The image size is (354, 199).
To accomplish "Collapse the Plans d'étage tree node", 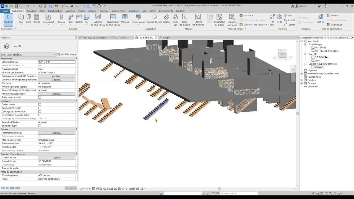I will tap(305, 44).
